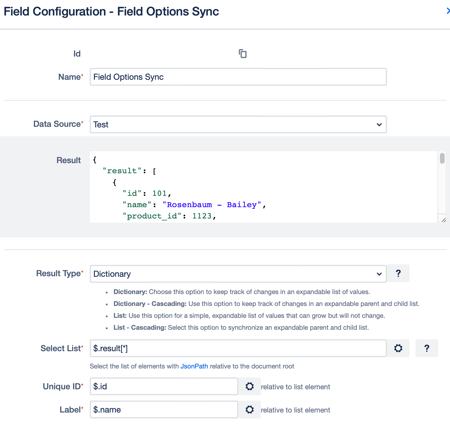Click the "Rosenbaum – Bailey" value in Result

click(x=212, y=205)
